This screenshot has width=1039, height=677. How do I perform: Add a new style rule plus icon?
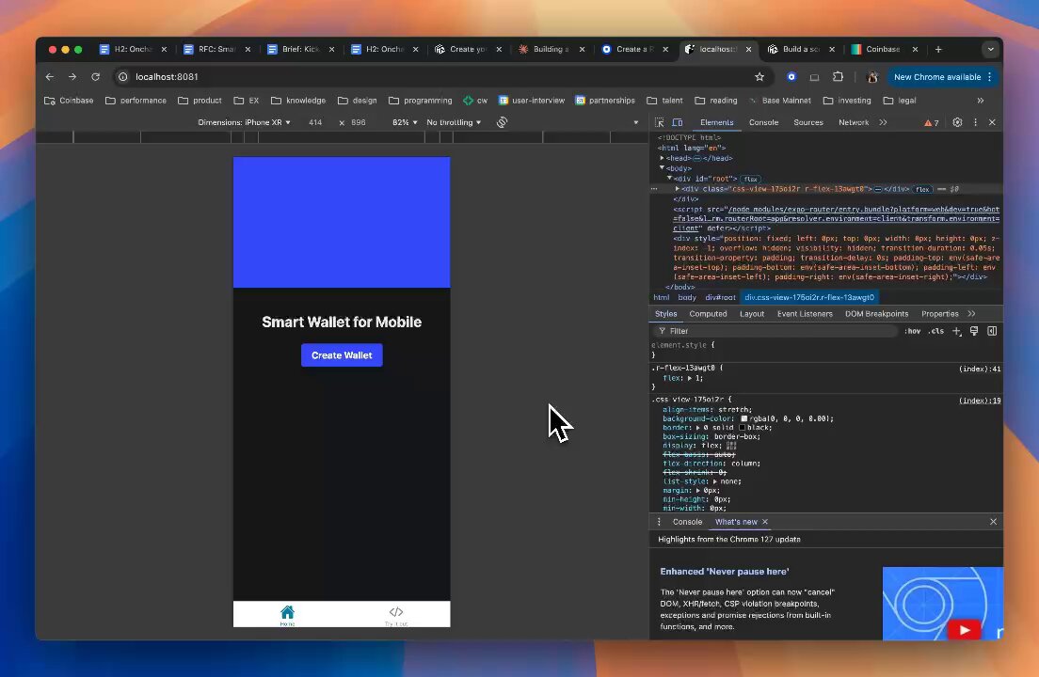tap(957, 331)
